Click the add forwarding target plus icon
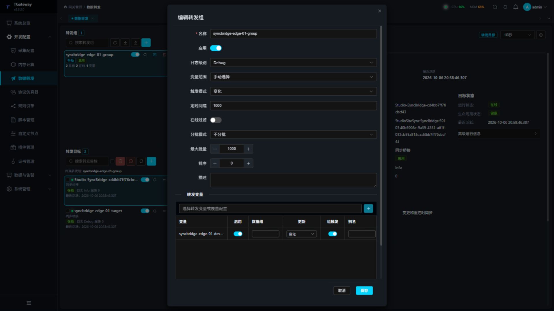Image resolution: width=554 pixels, height=311 pixels. pos(151,161)
